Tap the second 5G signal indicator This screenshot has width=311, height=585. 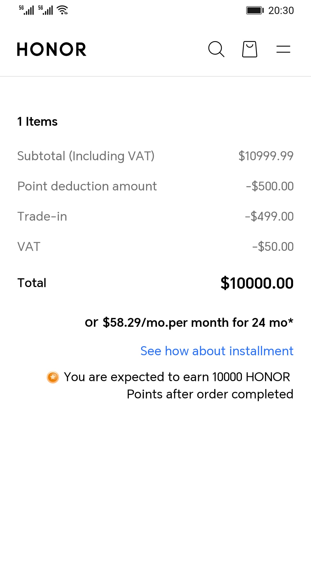point(45,10)
